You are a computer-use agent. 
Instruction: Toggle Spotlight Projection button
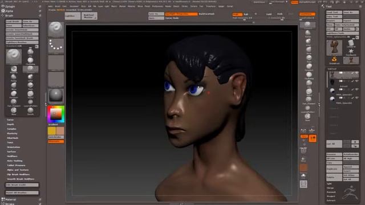[x=181, y=14]
